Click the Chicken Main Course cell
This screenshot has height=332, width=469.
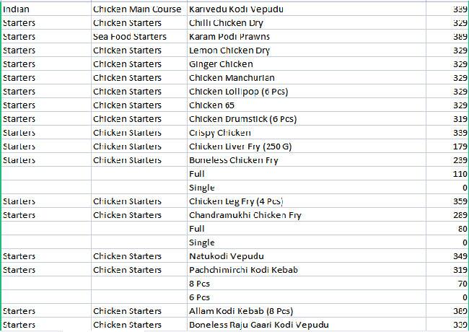(137, 10)
